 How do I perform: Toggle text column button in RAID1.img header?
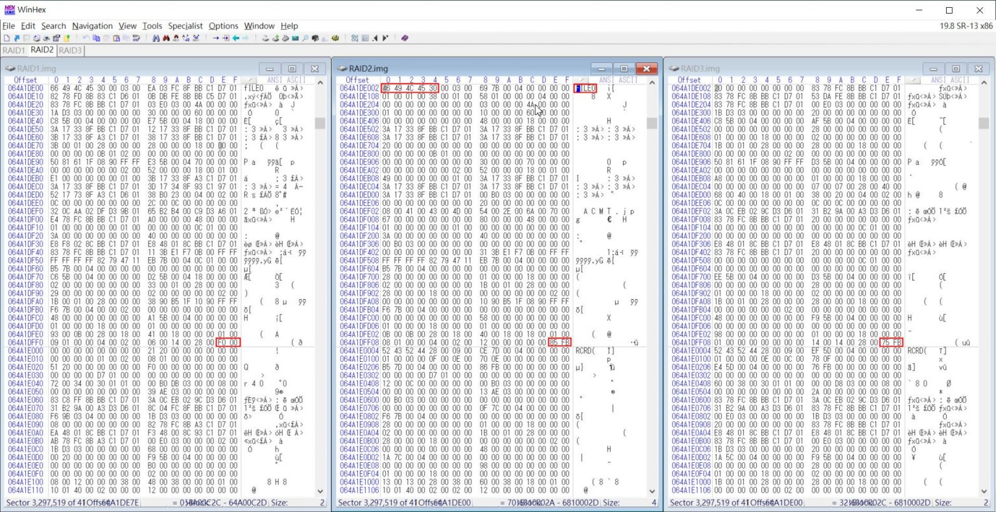[x=250, y=80]
